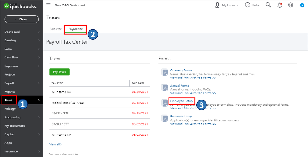Open the Employee Setup forms link
Viewport: 308px width, 157px height.
click(x=181, y=101)
